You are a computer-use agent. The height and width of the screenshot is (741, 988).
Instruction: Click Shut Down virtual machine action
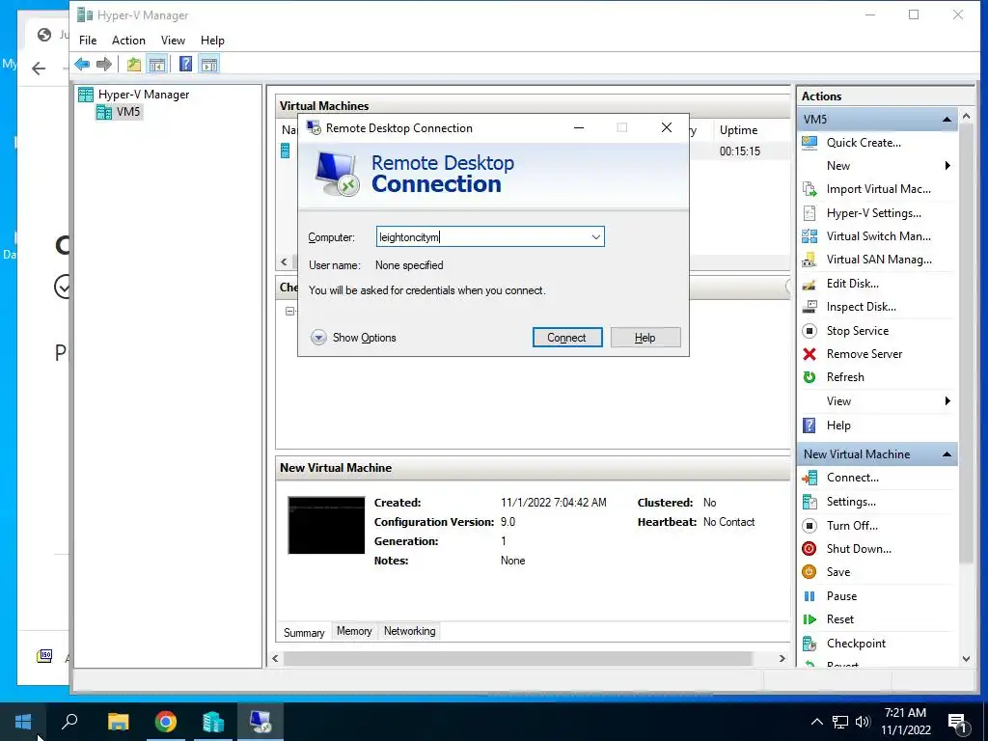point(859,549)
